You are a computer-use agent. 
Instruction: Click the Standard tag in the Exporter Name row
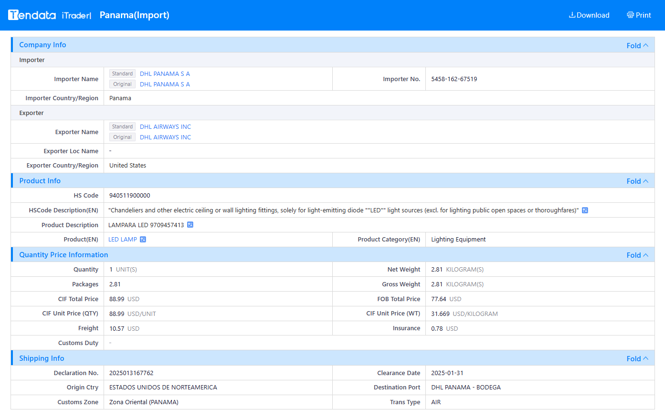coord(122,126)
